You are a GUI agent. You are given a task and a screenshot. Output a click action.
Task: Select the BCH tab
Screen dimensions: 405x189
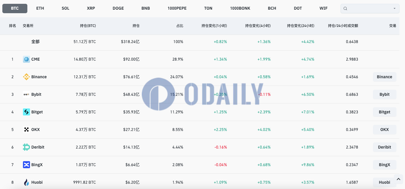point(272,8)
